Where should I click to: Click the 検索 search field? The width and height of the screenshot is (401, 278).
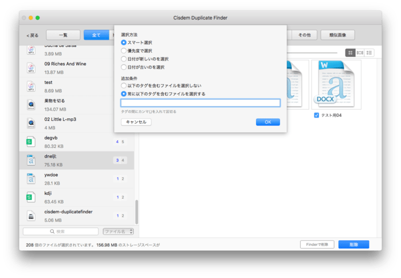tap(61, 232)
